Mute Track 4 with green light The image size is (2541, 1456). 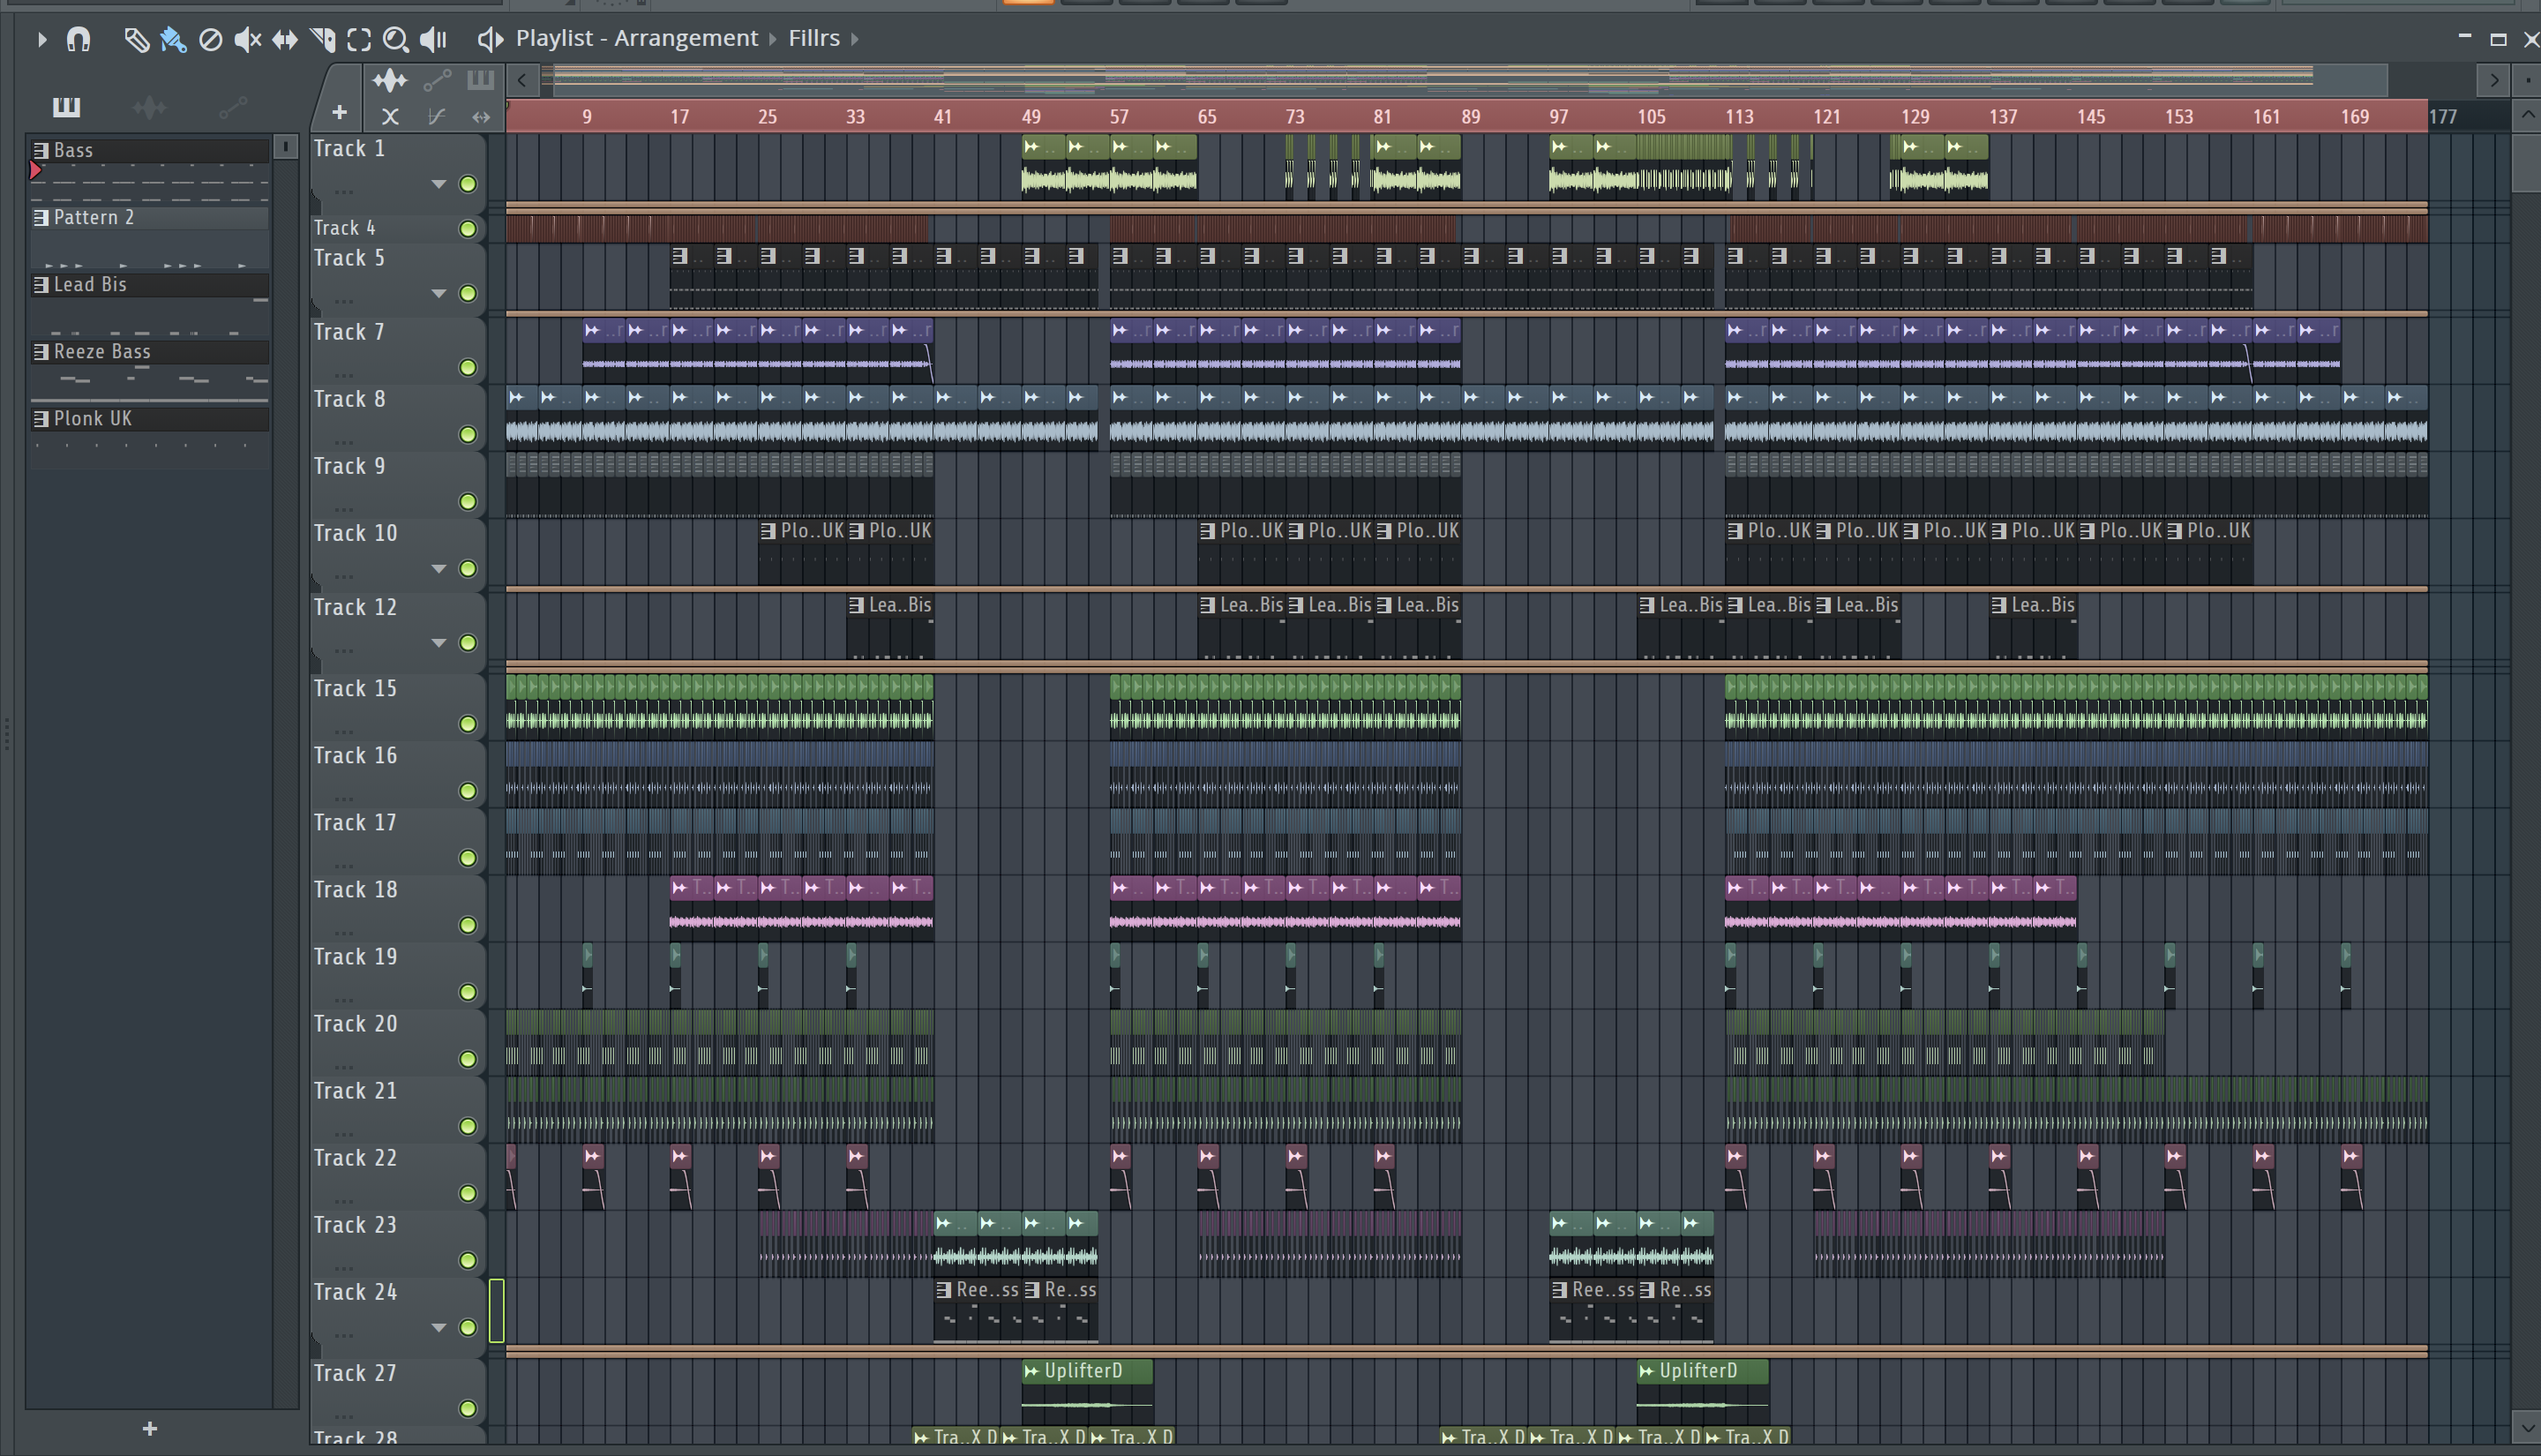tap(467, 229)
